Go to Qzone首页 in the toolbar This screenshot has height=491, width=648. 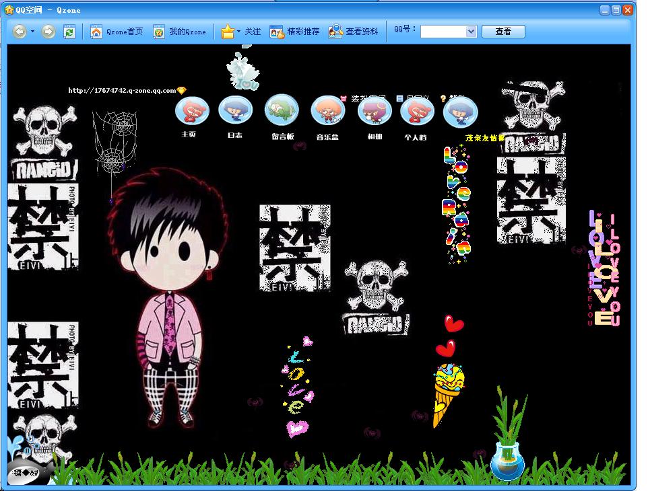117,32
